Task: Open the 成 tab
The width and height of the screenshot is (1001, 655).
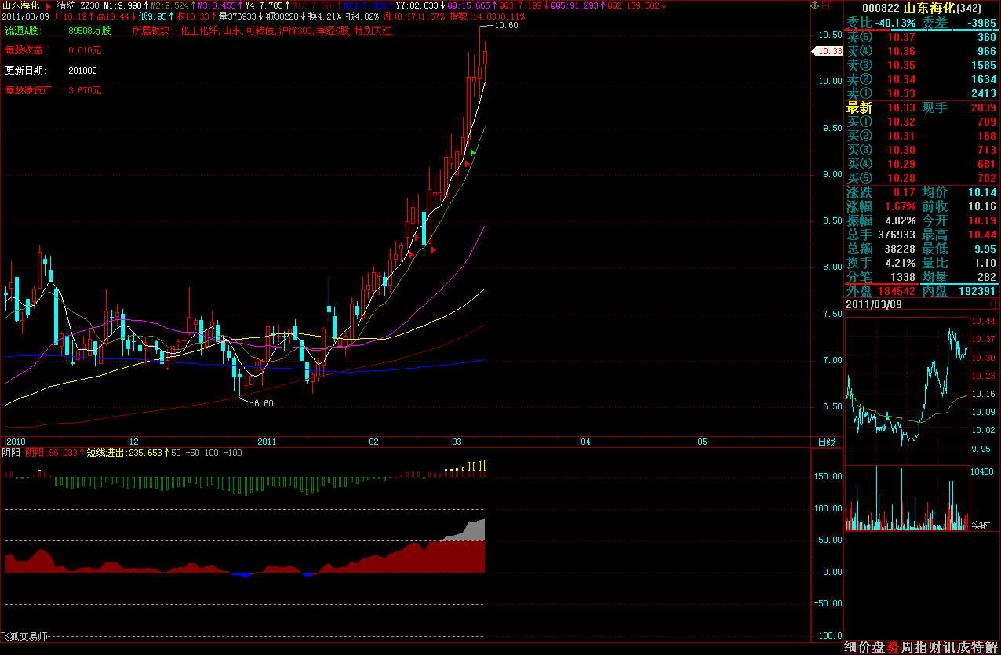Action: 963,647
